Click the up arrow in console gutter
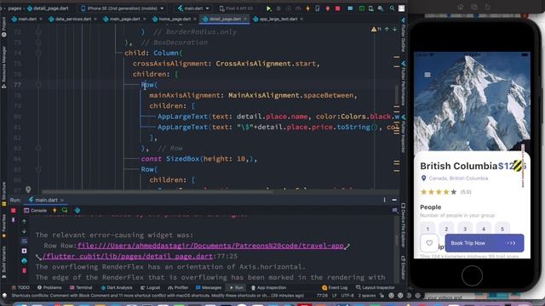Screen dimensions: 545x306 [x=25, y=221]
